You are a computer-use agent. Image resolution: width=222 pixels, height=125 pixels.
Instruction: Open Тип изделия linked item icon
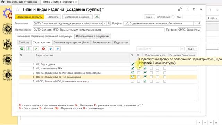(x=109, y=23)
